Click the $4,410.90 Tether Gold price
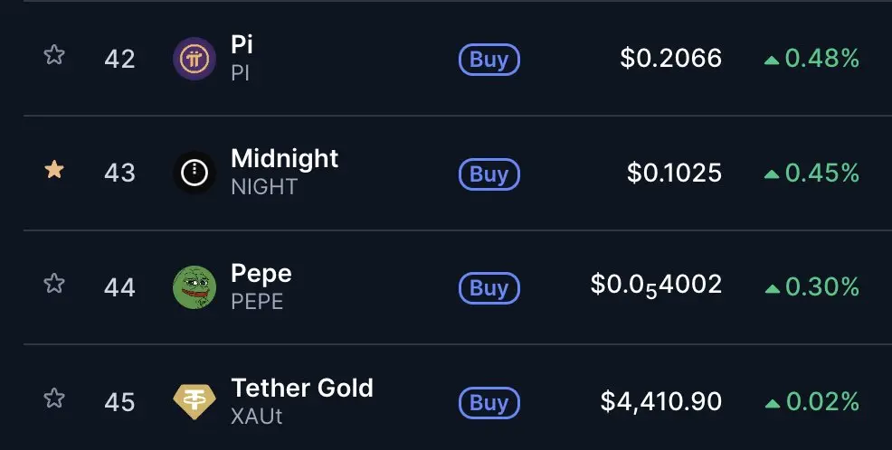892x450 pixels. (660, 400)
